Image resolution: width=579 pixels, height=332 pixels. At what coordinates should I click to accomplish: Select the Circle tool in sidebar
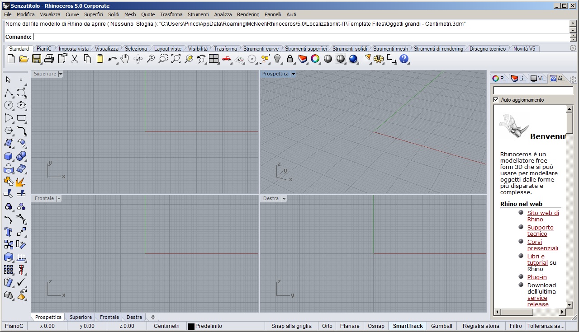tap(8, 105)
